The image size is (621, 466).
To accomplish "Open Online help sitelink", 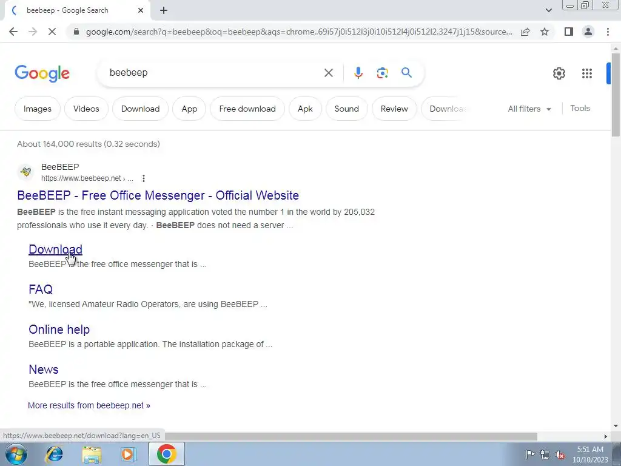I will (59, 329).
